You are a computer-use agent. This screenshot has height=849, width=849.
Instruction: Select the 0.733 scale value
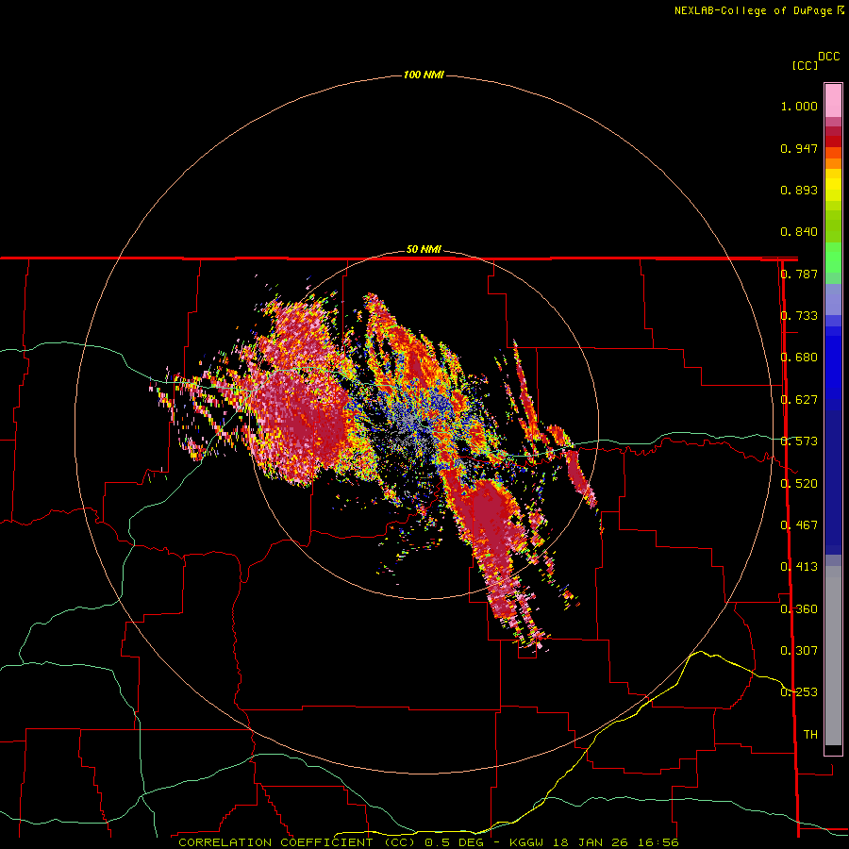tap(799, 316)
